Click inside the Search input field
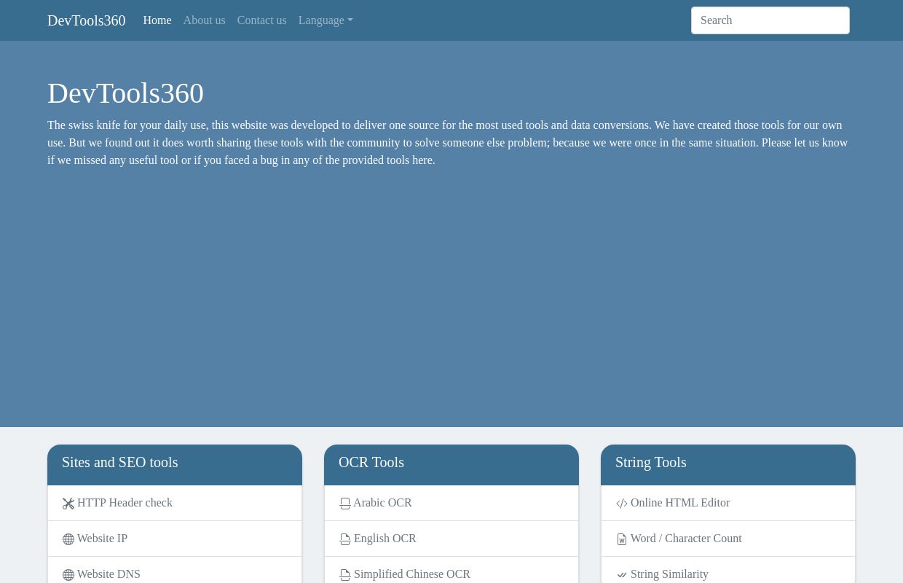The width and height of the screenshot is (903, 583). [x=770, y=20]
